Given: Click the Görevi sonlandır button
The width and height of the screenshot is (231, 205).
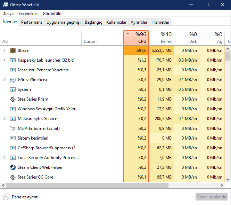Looking at the screenshot, I should [212, 197].
